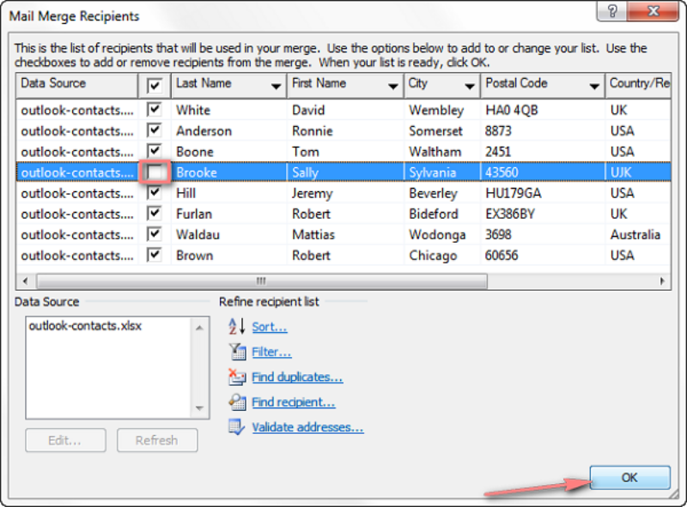
Task: Select outlook-contacts.xlsx in Data Source list
Action: pos(85,326)
